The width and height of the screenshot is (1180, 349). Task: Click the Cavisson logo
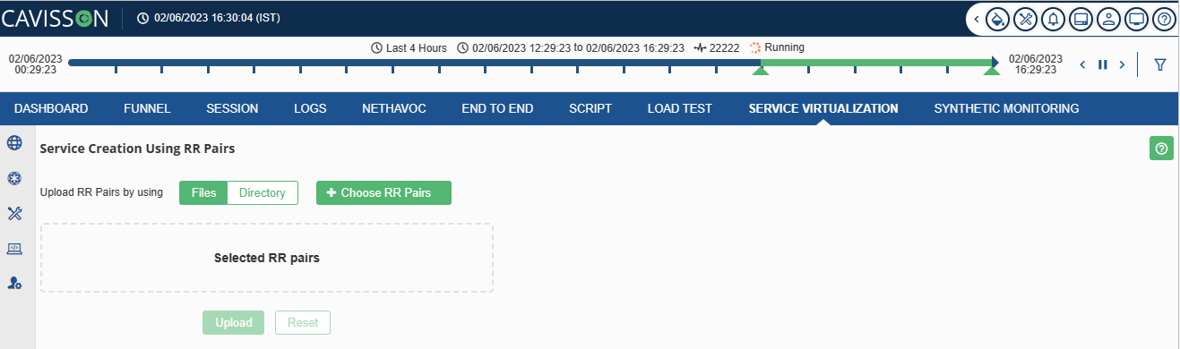(55, 19)
